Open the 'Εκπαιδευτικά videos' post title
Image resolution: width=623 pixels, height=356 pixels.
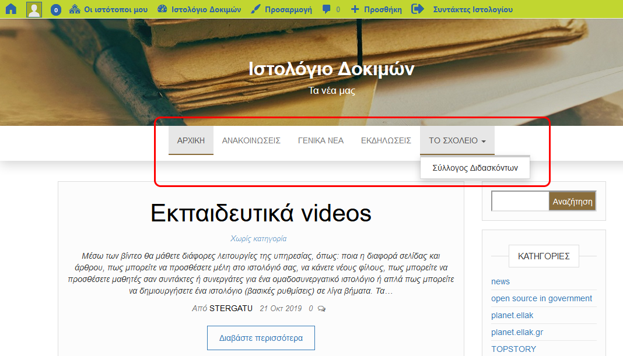pos(261,214)
